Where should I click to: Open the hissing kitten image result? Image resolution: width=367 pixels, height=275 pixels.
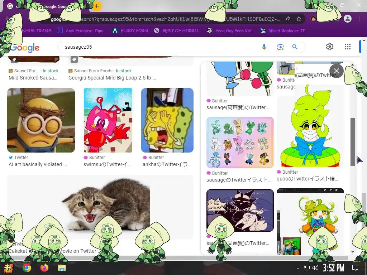pyautogui.click(x=100, y=207)
